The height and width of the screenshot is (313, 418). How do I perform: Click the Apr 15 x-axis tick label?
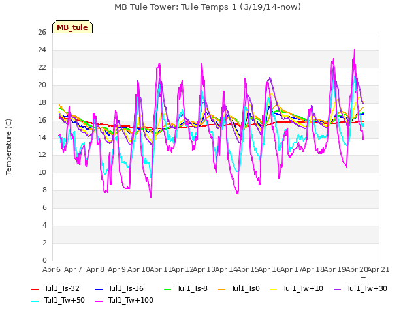pyautogui.click(x=248, y=269)
